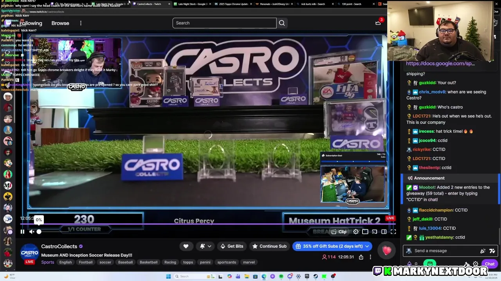Unmute the stream volume icon
The width and height of the screenshot is (501, 281).
[x=32, y=232]
